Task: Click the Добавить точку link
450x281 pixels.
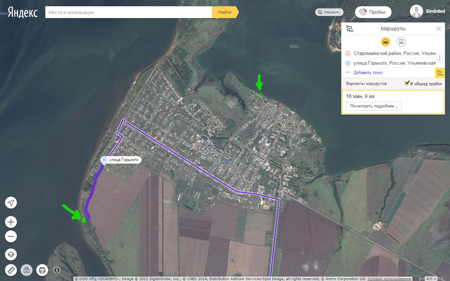Action: (368, 73)
